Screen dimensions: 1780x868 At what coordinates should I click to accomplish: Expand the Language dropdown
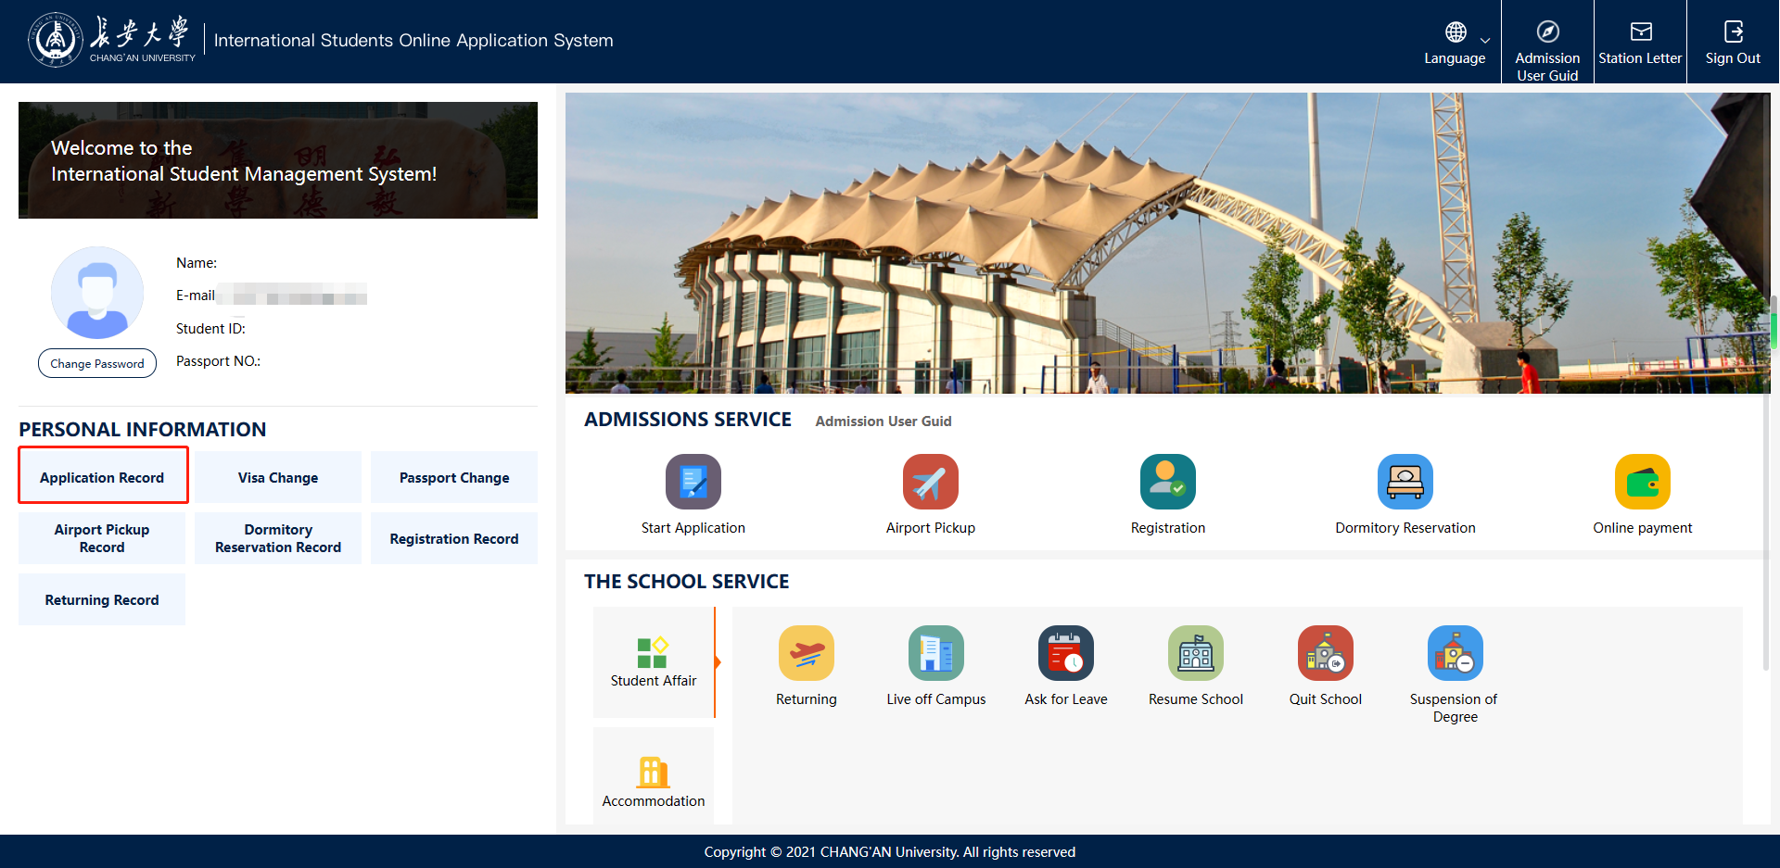click(x=1456, y=42)
